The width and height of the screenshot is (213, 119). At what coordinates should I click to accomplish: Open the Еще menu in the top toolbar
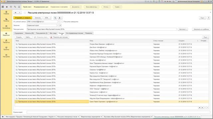tap(202, 18)
